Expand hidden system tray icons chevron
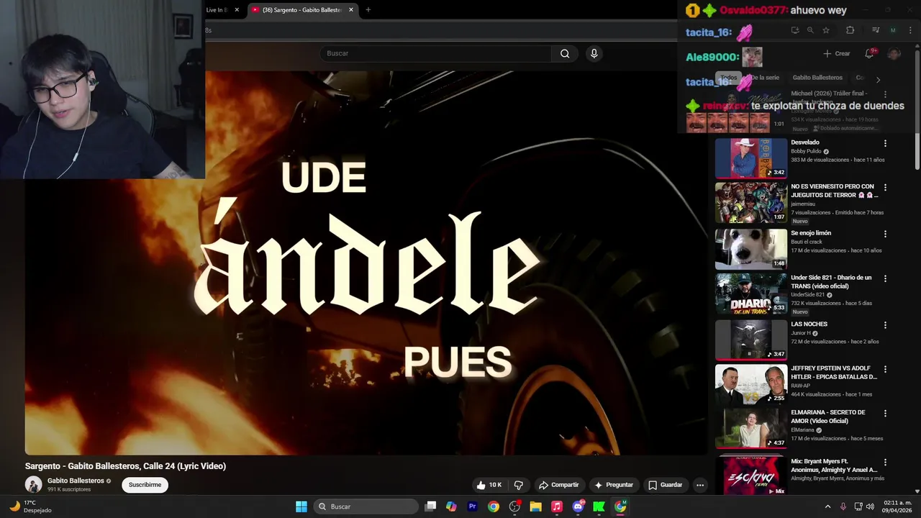Image resolution: width=921 pixels, height=518 pixels. [827, 506]
